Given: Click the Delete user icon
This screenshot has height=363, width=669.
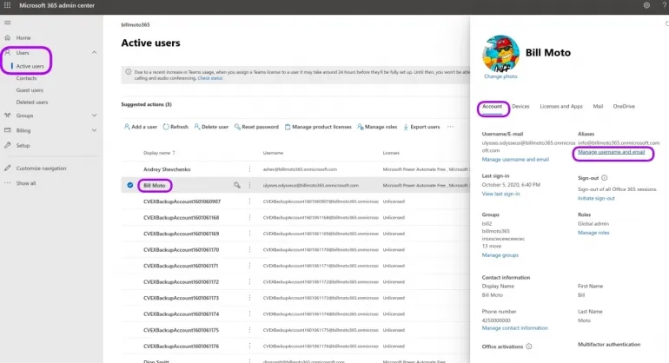Looking at the screenshot, I should (196, 127).
